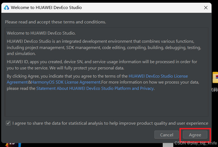Click the DevEco Studio logo in title bar
The height and width of the screenshot is (147, 218).
tap(6, 8)
